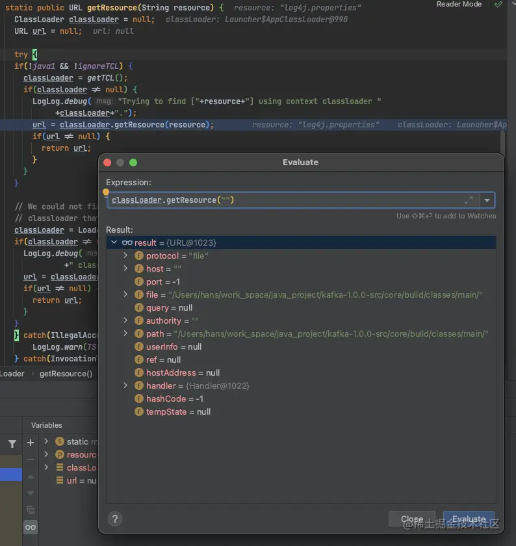Select the ref = null row

point(301,359)
